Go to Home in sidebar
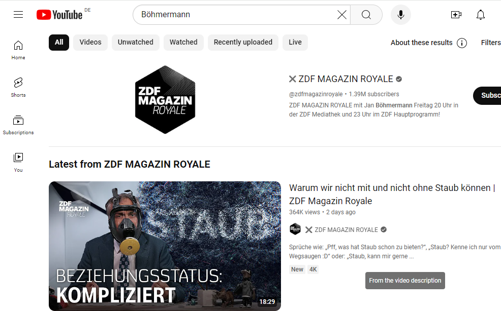 [18, 50]
